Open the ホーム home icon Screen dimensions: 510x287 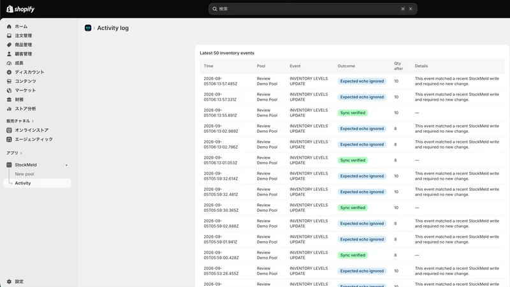pos(9,26)
